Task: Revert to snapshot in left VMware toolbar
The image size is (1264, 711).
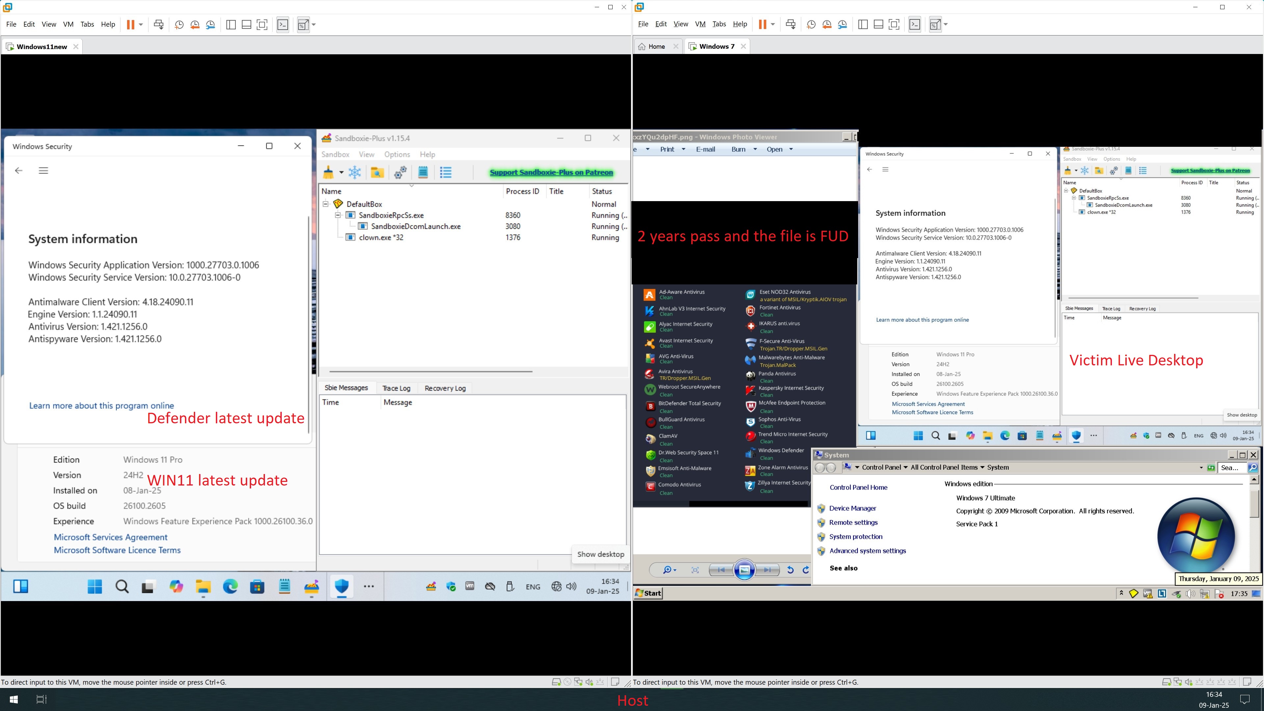Action: pos(195,25)
